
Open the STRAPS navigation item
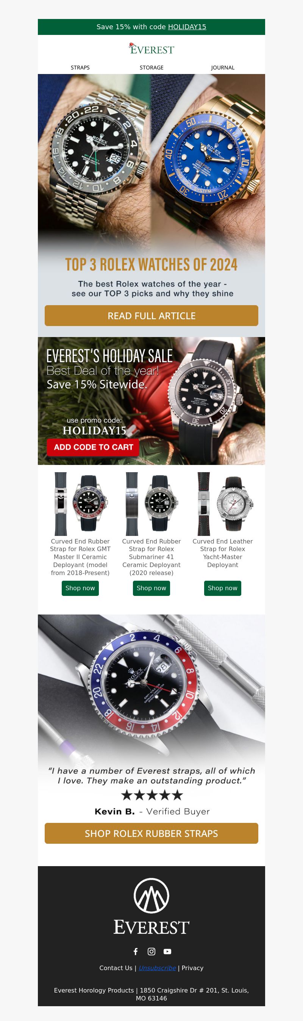80,68
